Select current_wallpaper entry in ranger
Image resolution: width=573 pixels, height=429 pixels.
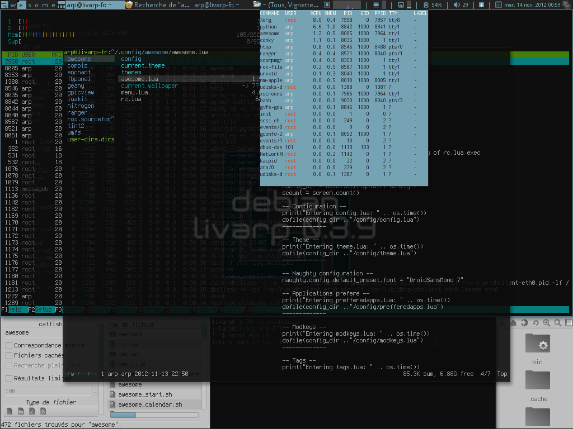point(149,85)
